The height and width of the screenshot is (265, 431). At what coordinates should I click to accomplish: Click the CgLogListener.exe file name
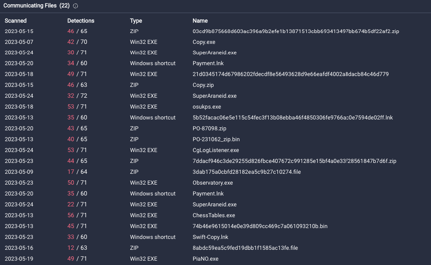216,150
